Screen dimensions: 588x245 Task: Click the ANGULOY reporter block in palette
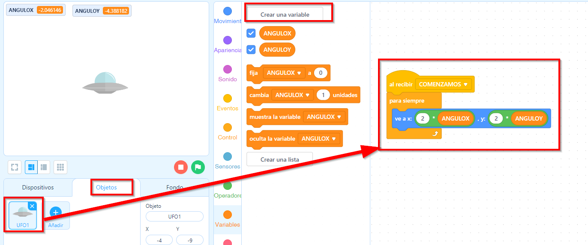[x=277, y=50]
